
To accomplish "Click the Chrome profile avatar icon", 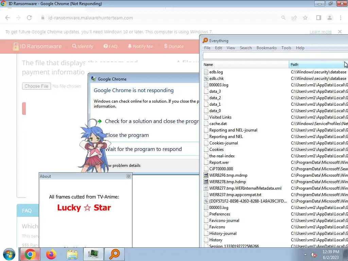I will 330,18.
